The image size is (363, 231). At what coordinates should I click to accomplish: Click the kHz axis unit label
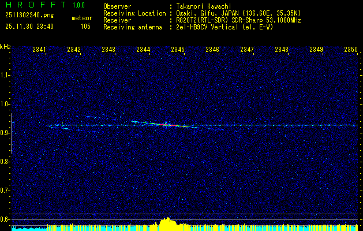tap(5, 47)
